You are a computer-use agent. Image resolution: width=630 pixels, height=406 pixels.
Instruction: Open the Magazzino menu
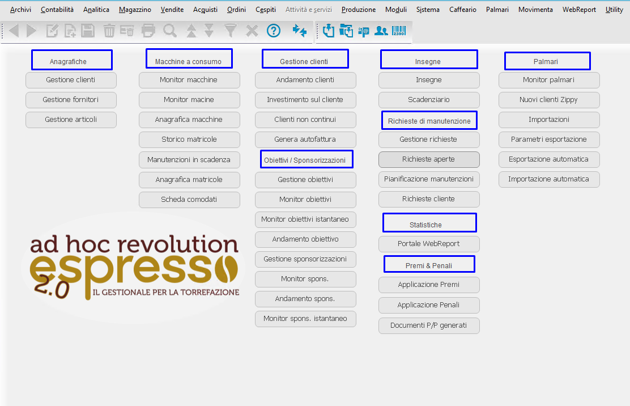tap(135, 9)
